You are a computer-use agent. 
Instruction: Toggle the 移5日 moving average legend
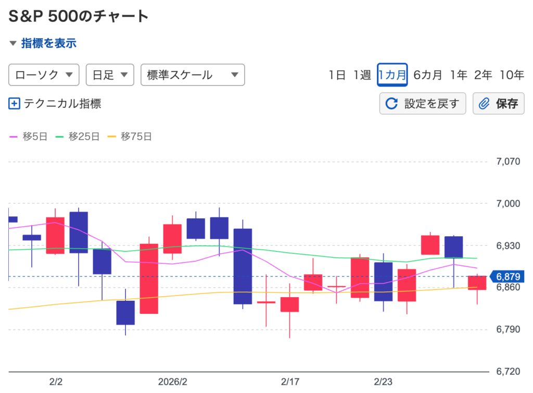(29, 137)
